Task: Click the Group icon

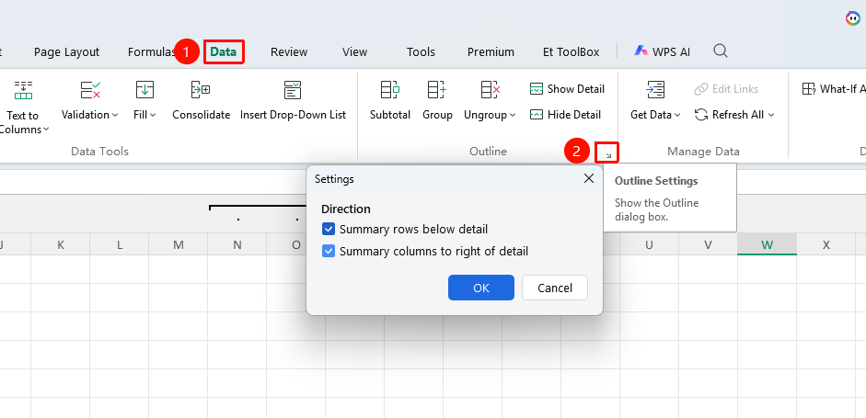Action: 437,89
